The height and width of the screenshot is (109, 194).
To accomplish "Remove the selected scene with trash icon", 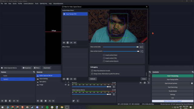I will click(x=6, y=101).
